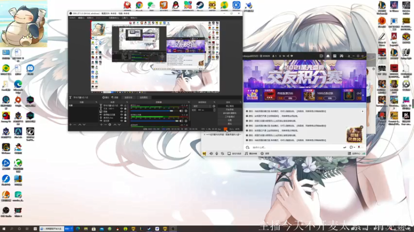
Task: Toggle visibility eye of last source row
Action: (122, 121)
